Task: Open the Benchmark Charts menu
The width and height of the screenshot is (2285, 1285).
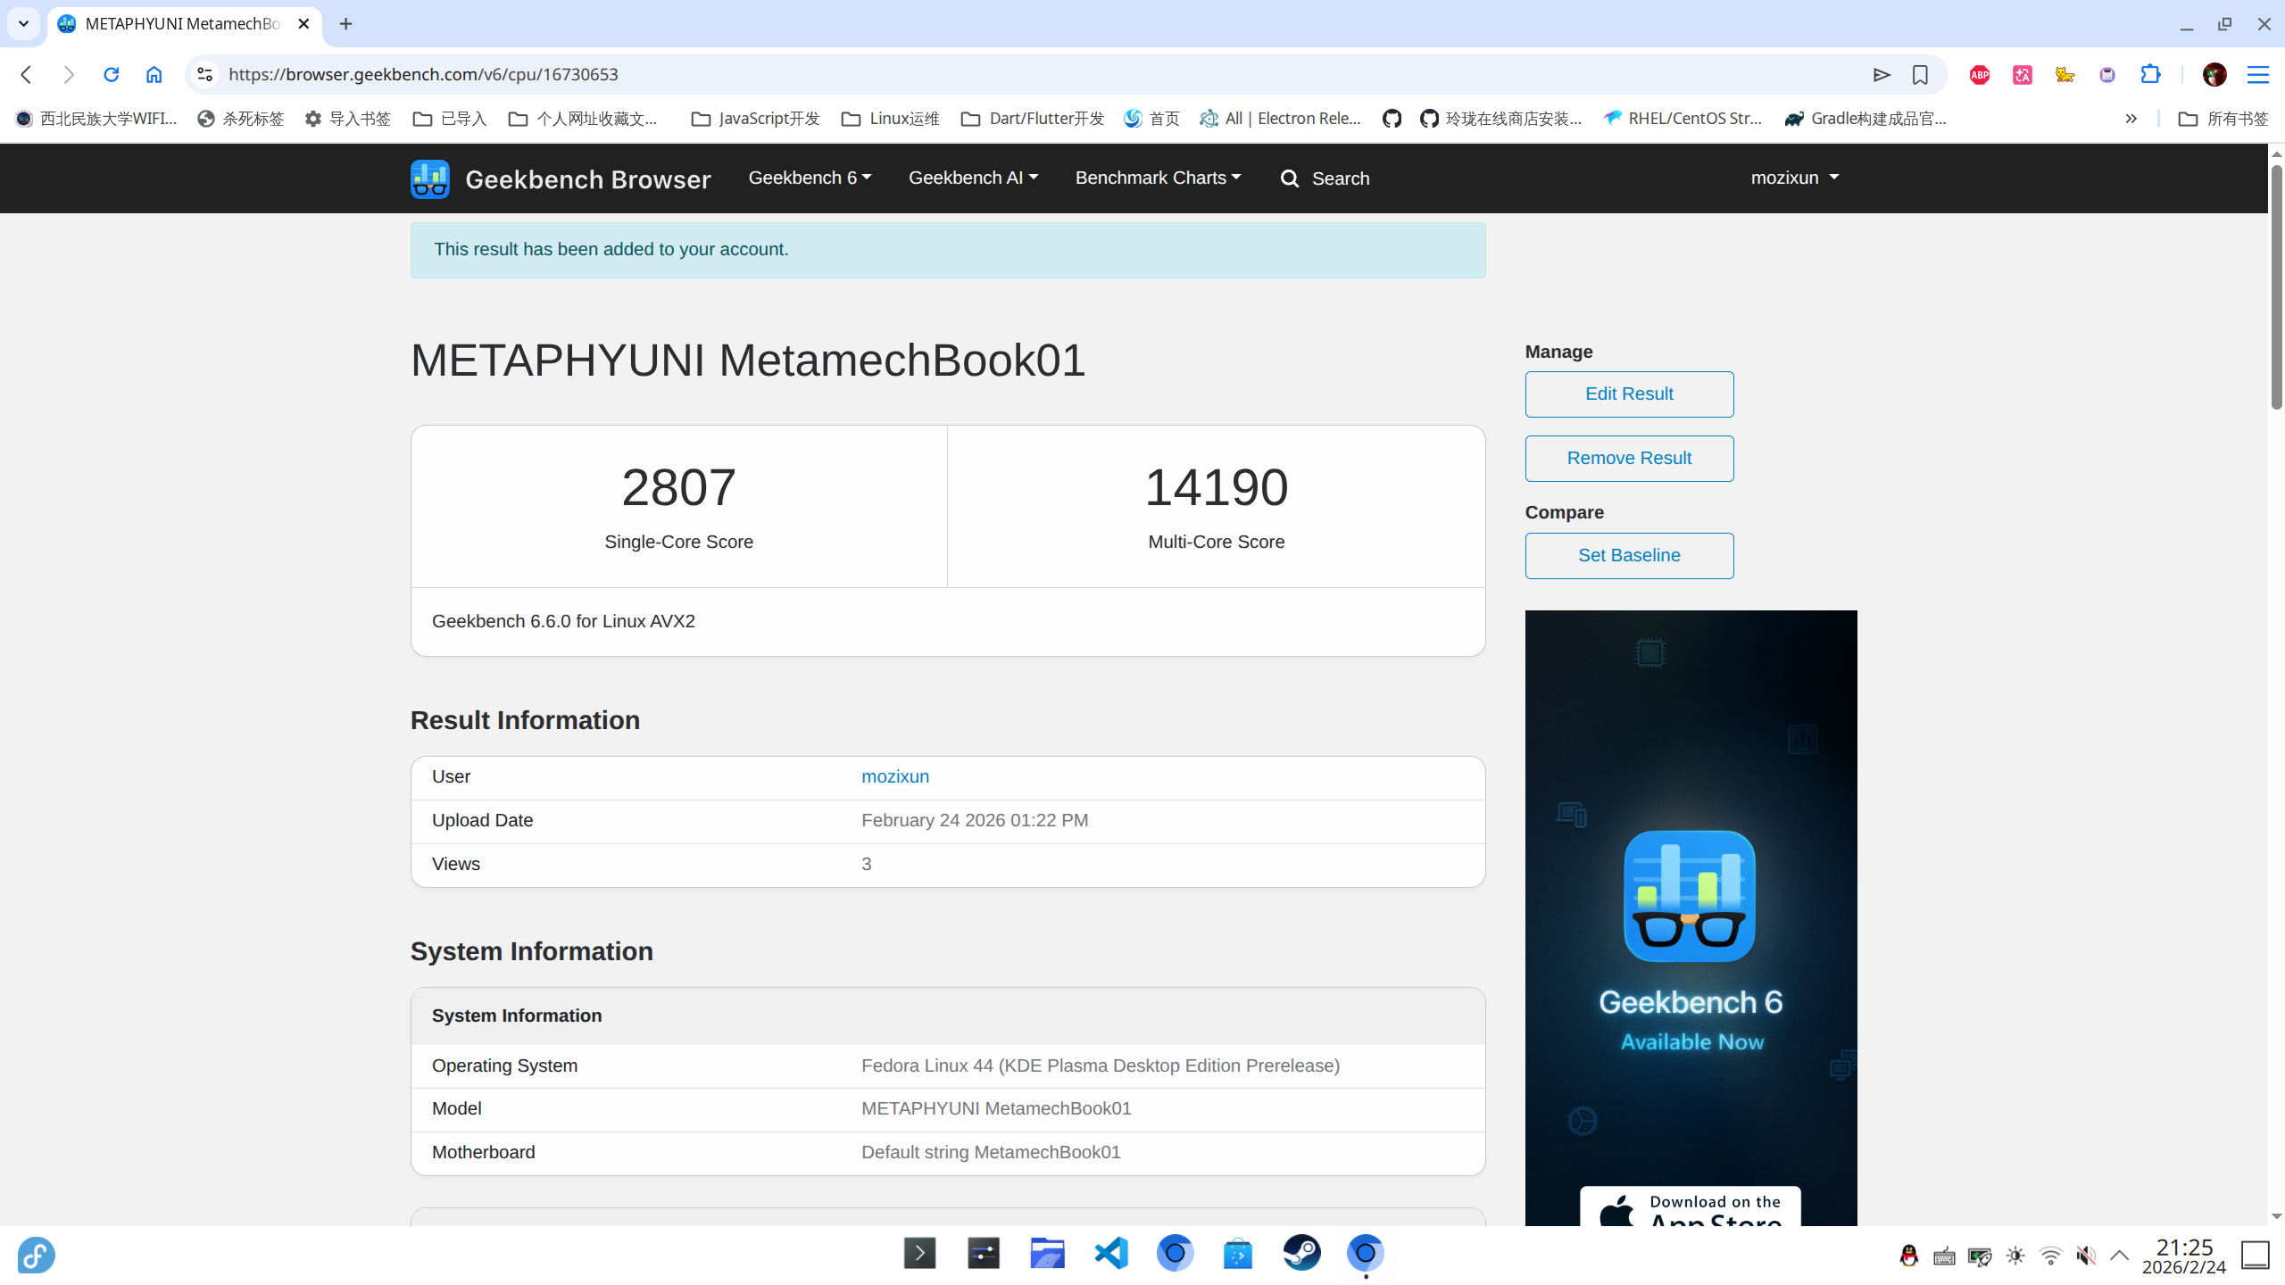Action: click(1158, 178)
